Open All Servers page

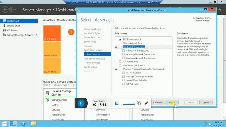[13, 30]
